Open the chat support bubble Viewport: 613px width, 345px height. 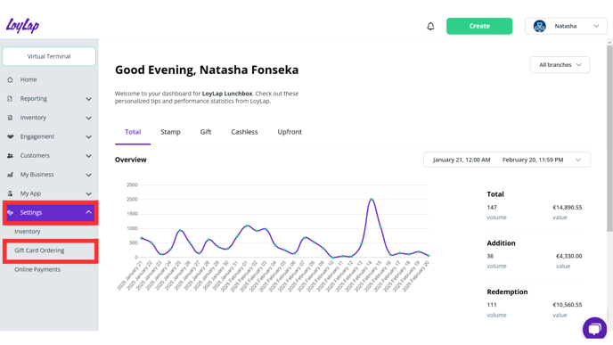click(x=594, y=328)
